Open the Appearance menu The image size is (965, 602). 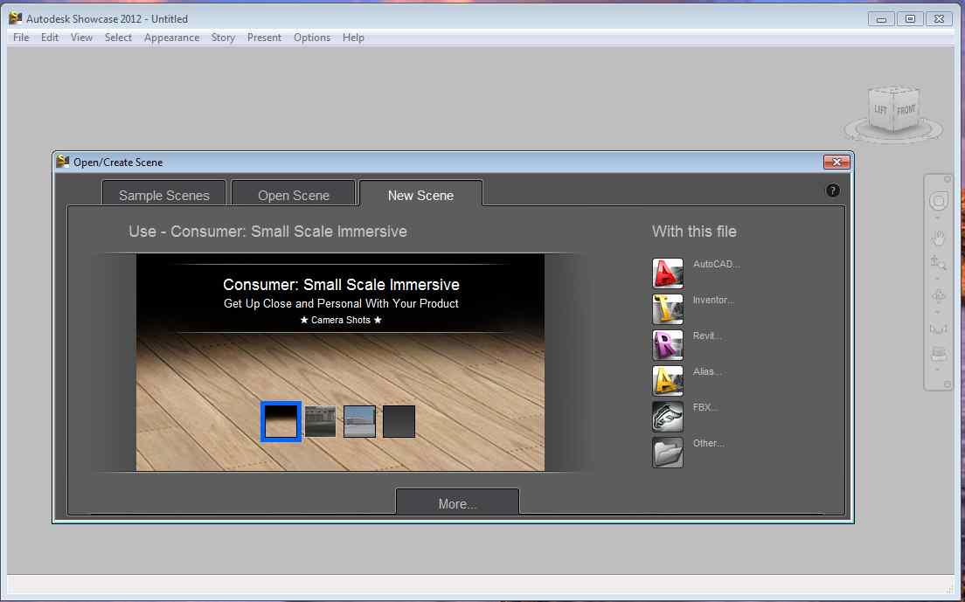coord(171,38)
